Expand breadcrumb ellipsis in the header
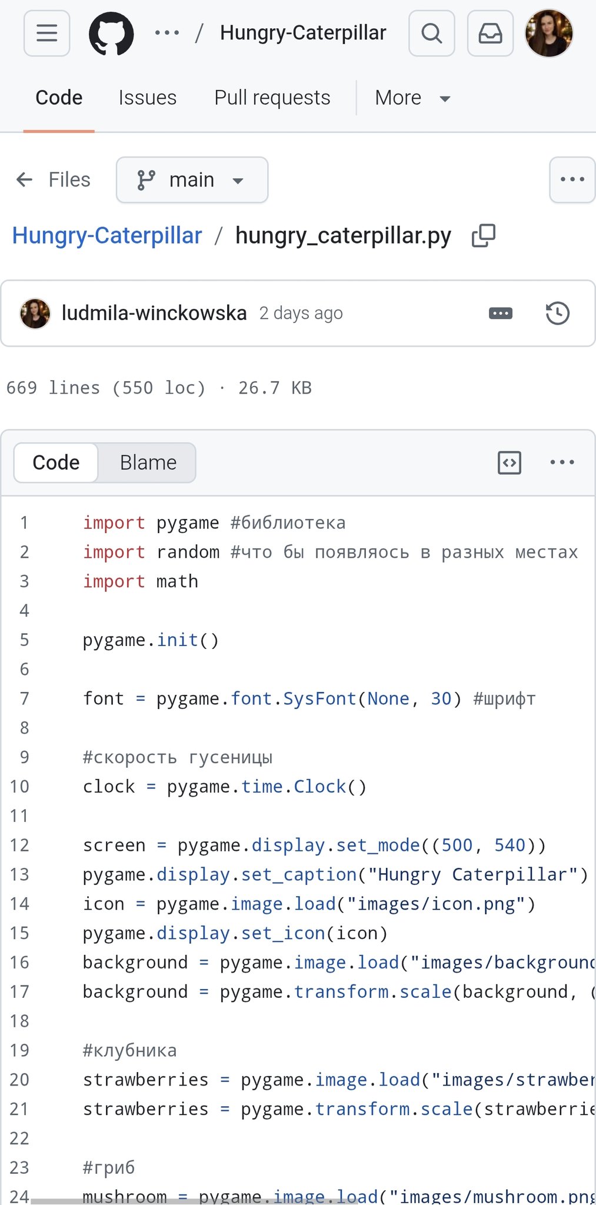Screen dimensions: 596x1205 pos(167,34)
